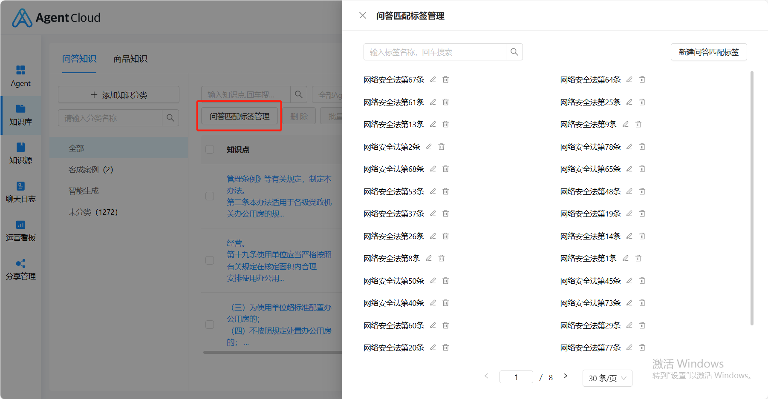Check the row containing 为使用单位超标准配置

210,325
